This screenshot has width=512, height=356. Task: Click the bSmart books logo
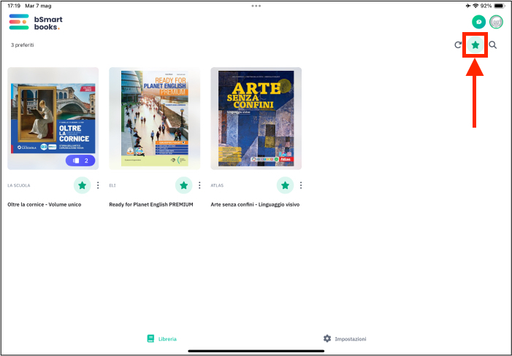36,22
